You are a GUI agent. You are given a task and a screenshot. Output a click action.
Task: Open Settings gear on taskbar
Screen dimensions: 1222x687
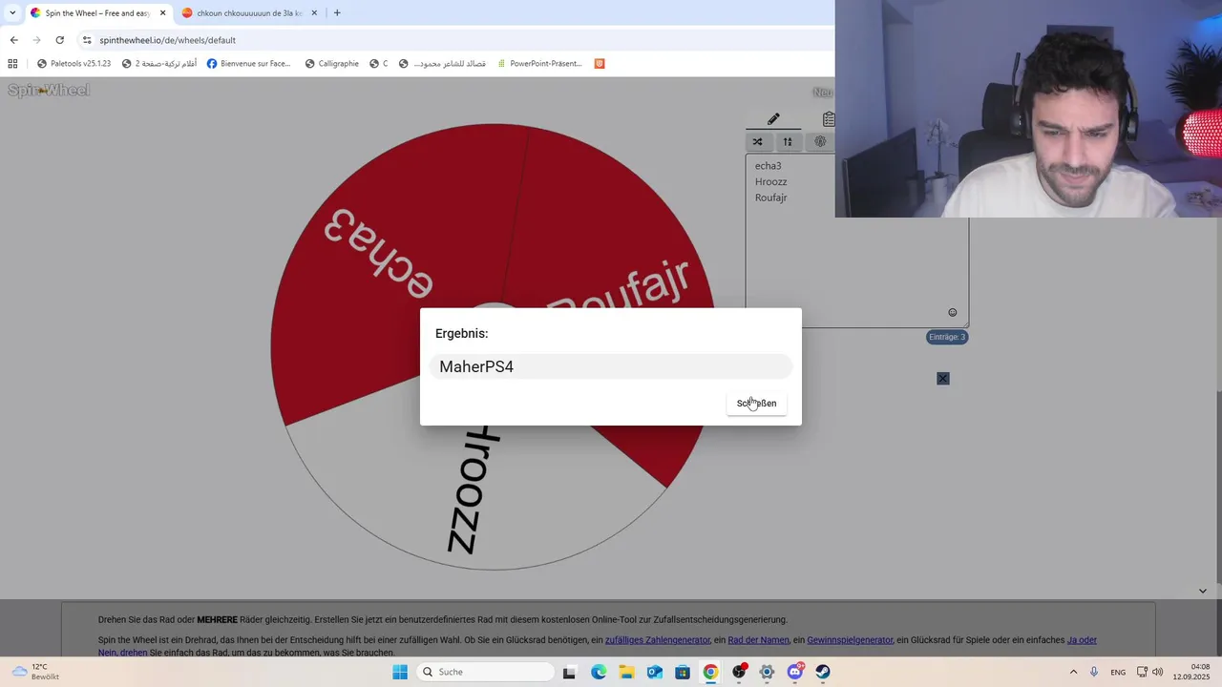coord(767,672)
